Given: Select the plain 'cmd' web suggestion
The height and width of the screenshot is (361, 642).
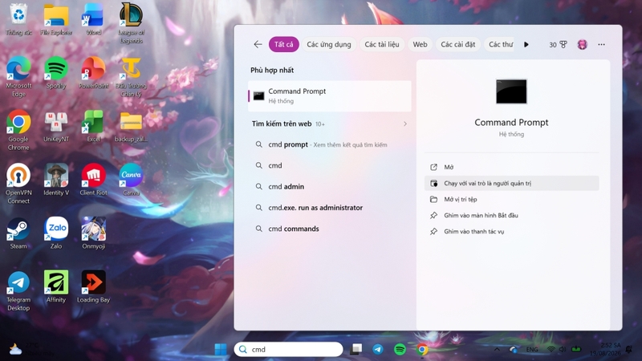Looking at the screenshot, I should point(330,165).
